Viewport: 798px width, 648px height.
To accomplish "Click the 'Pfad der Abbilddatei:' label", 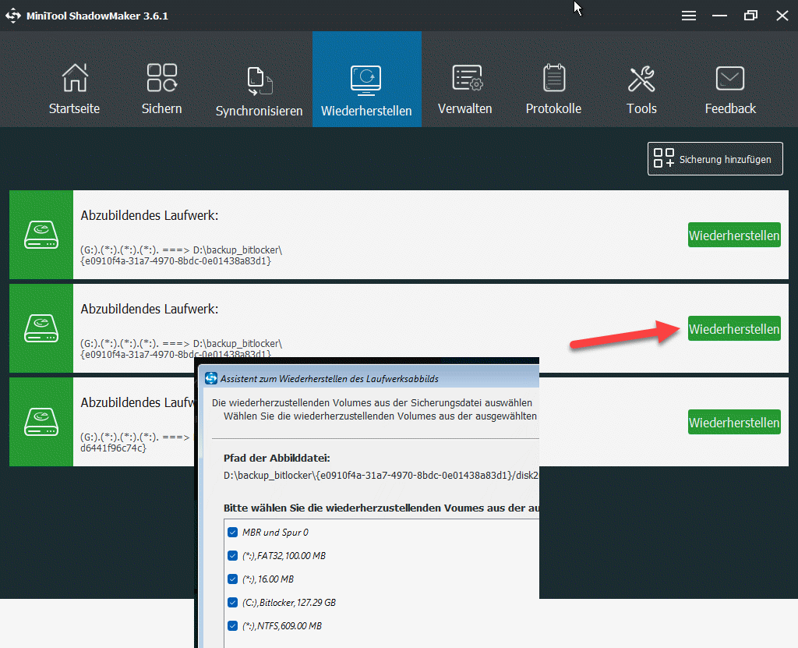I will [277, 458].
